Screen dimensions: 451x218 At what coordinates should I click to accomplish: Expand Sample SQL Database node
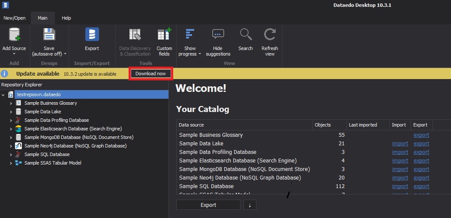point(11,154)
